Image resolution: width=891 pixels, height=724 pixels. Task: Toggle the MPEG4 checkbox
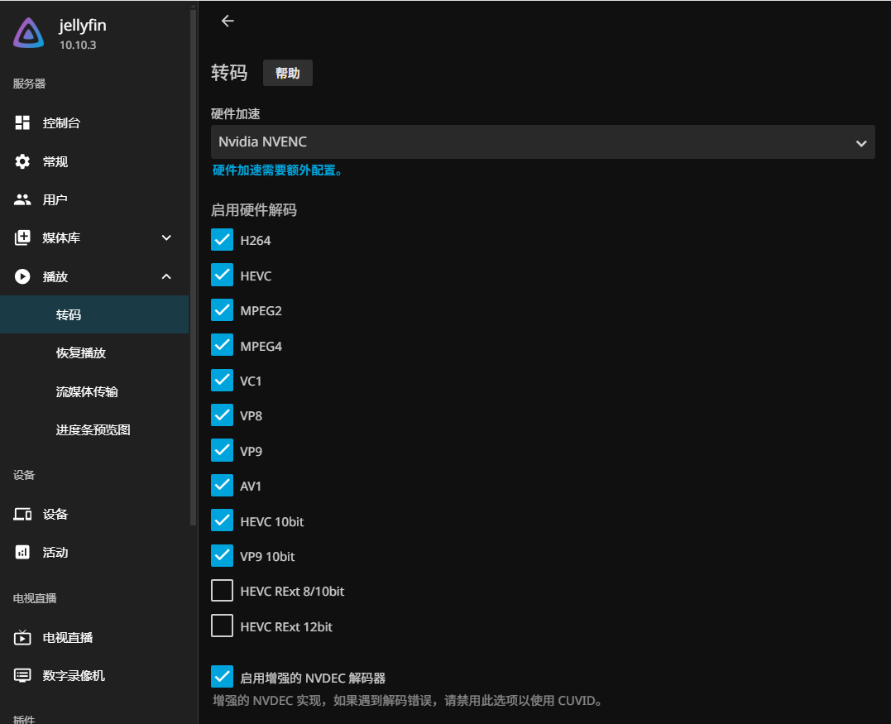[x=223, y=345]
